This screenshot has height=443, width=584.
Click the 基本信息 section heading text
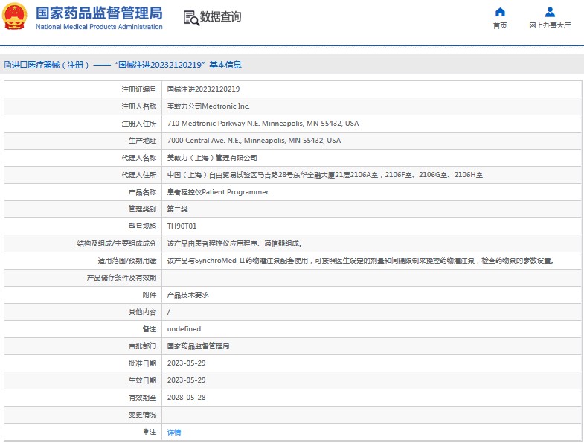[225, 65]
